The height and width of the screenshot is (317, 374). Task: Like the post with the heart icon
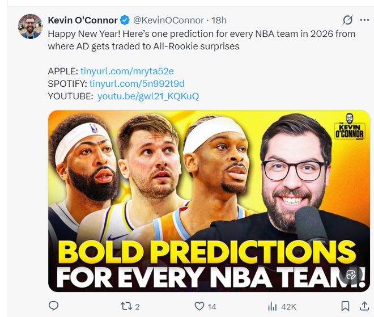tap(199, 306)
